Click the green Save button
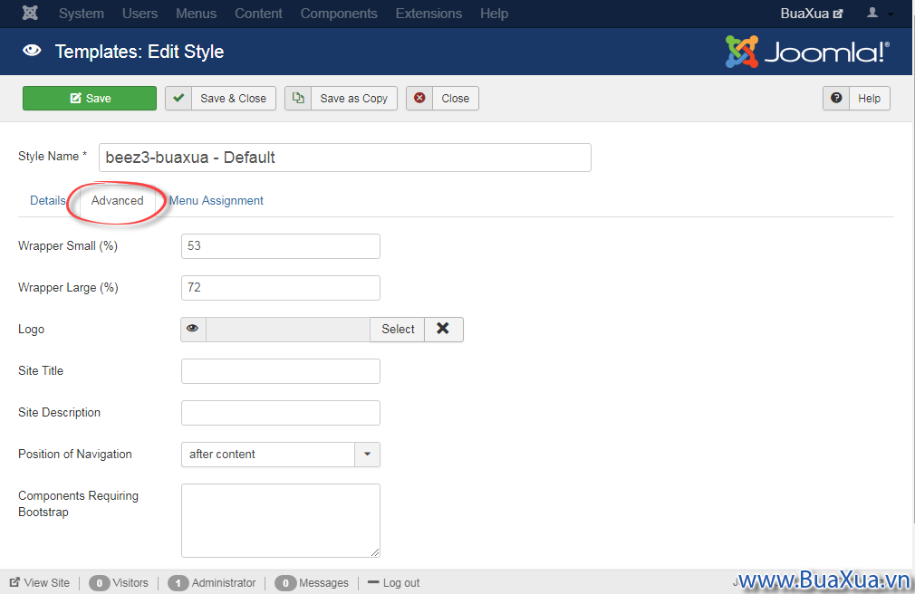Screen dimensions: 915x594 pos(90,98)
